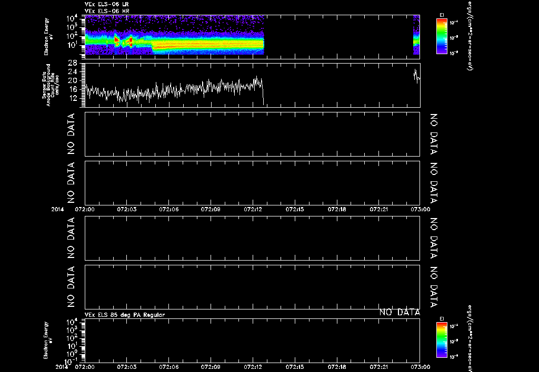Select the 'VEx ELS 85 deg PA Regular' title
This screenshot has height=372, width=539.
pyautogui.click(x=124, y=315)
